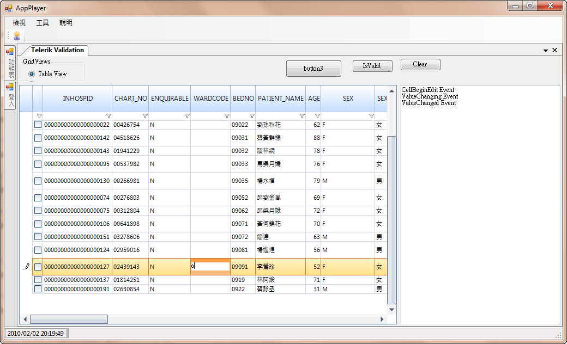This screenshot has width=567, height=344.
Task: Check the row checkbox for 0000000000000000095
Action: (x=38, y=164)
